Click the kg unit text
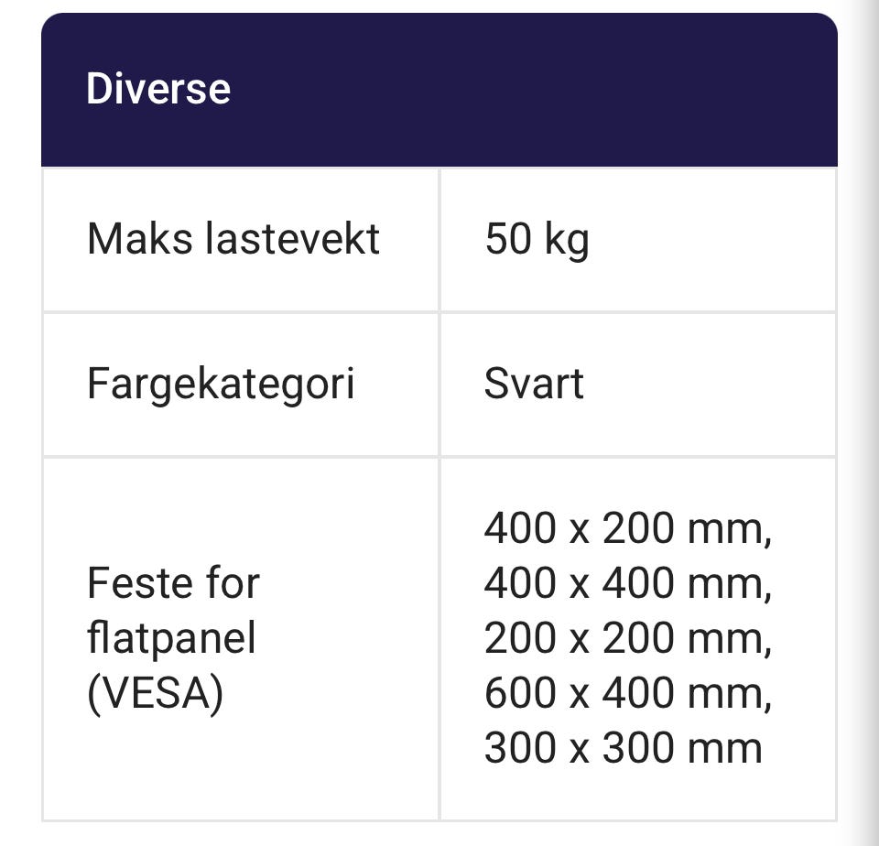 pyautogui.click(x=567, y=241)
